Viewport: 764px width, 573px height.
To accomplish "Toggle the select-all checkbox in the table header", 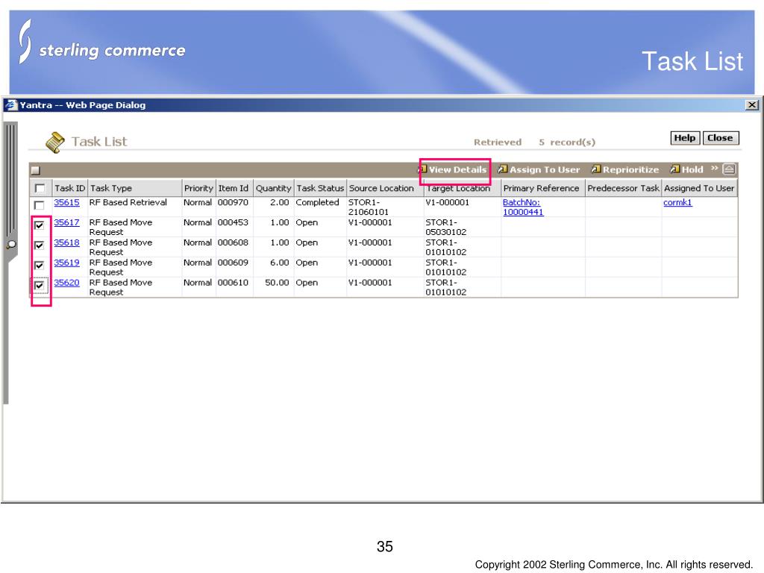I will click(40, 188).
